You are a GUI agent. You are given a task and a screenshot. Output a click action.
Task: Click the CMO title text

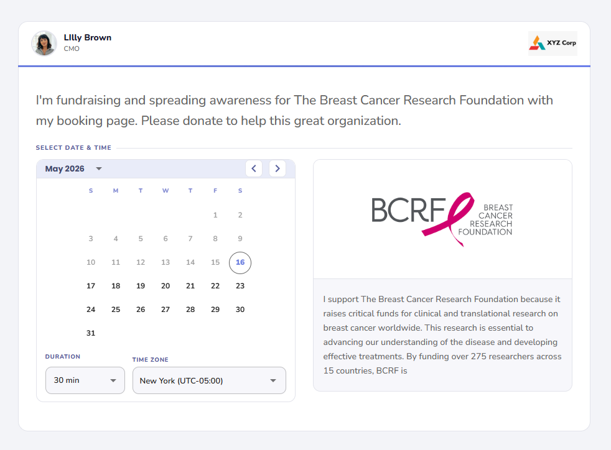pos(72,48)
